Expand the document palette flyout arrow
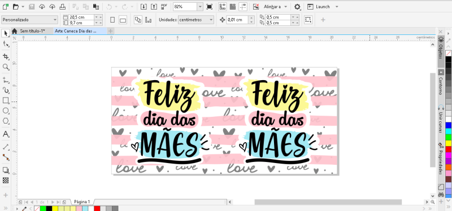 [x=18, y=208]
